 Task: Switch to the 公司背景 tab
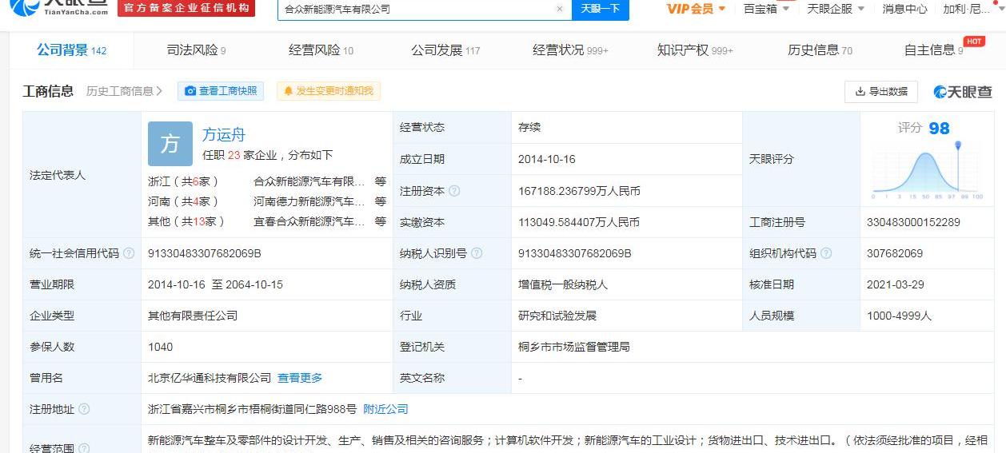point(71,50)
